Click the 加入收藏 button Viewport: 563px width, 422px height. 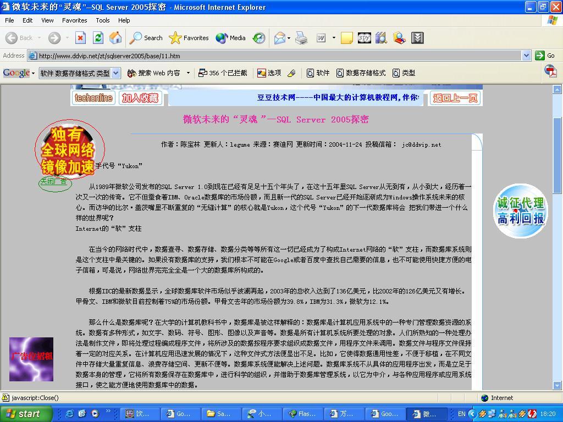pyautogui.click(x=140, y=98)
